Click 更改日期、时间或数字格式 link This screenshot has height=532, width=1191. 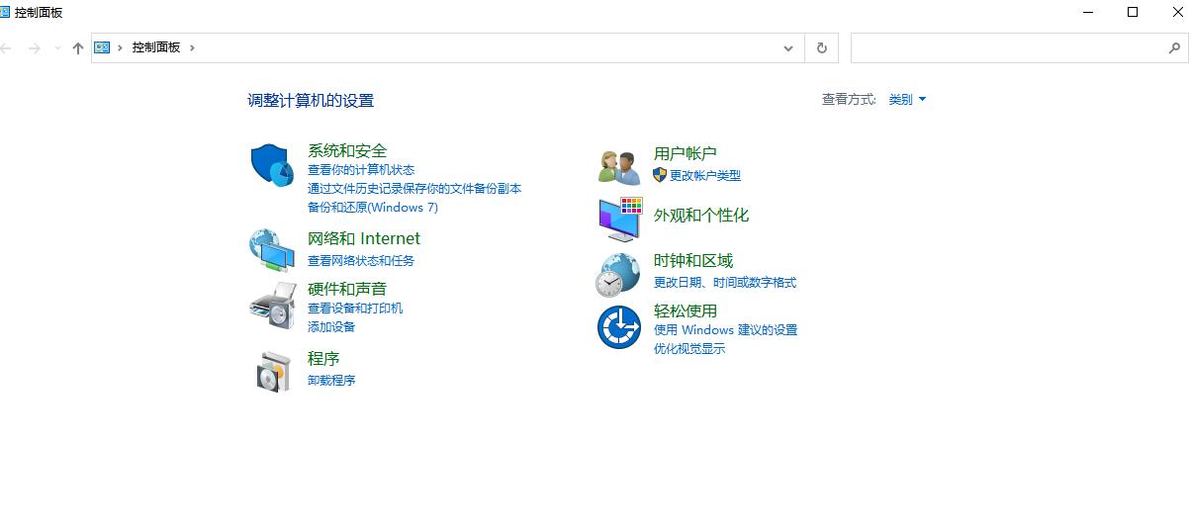click(725, 283)
